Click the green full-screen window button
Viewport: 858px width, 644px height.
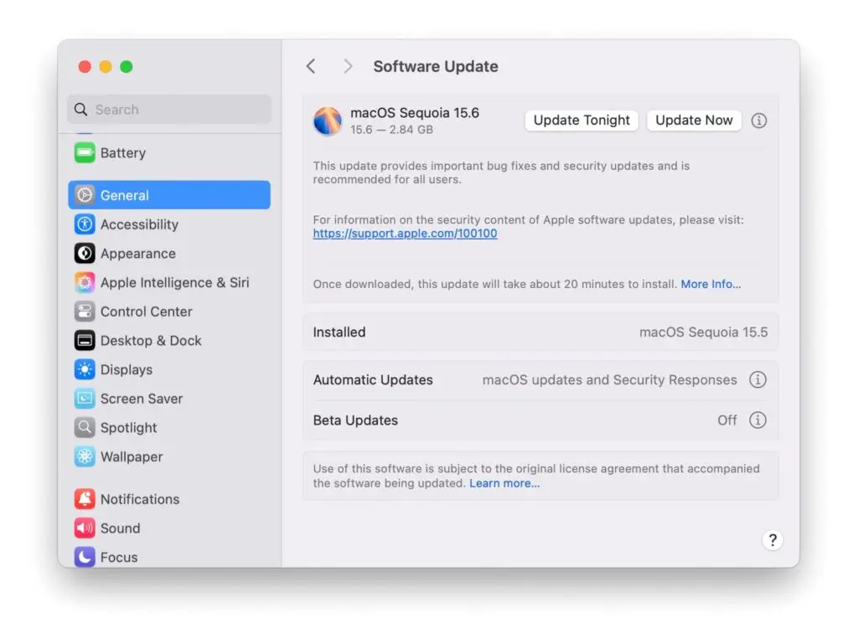point(127,67)
